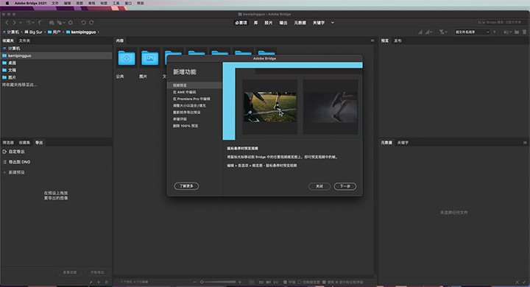Expand the history dropdown arrow after forward

pyautogui.click(x=21, y=23)
